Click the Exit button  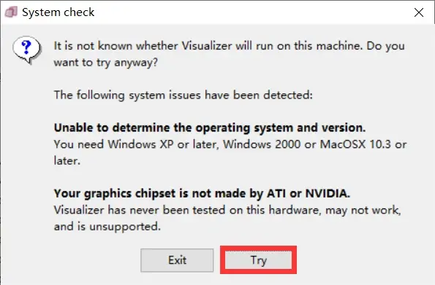[177, 260]
